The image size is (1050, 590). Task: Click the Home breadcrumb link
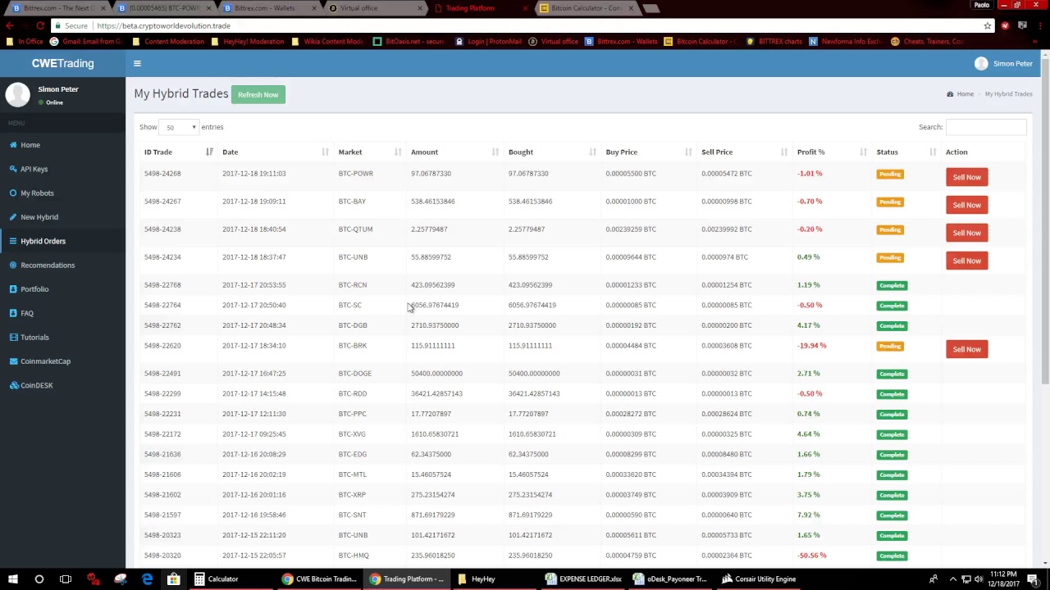(965, 94)
